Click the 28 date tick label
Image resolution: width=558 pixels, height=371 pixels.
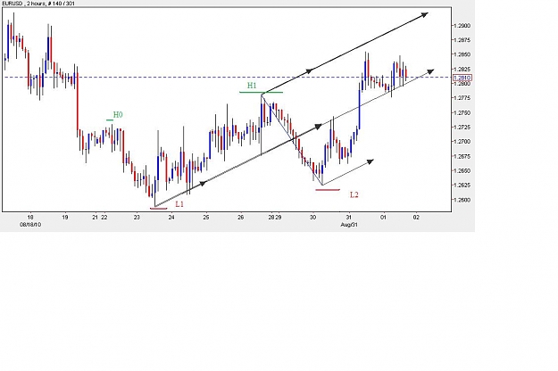coord(271,217)
